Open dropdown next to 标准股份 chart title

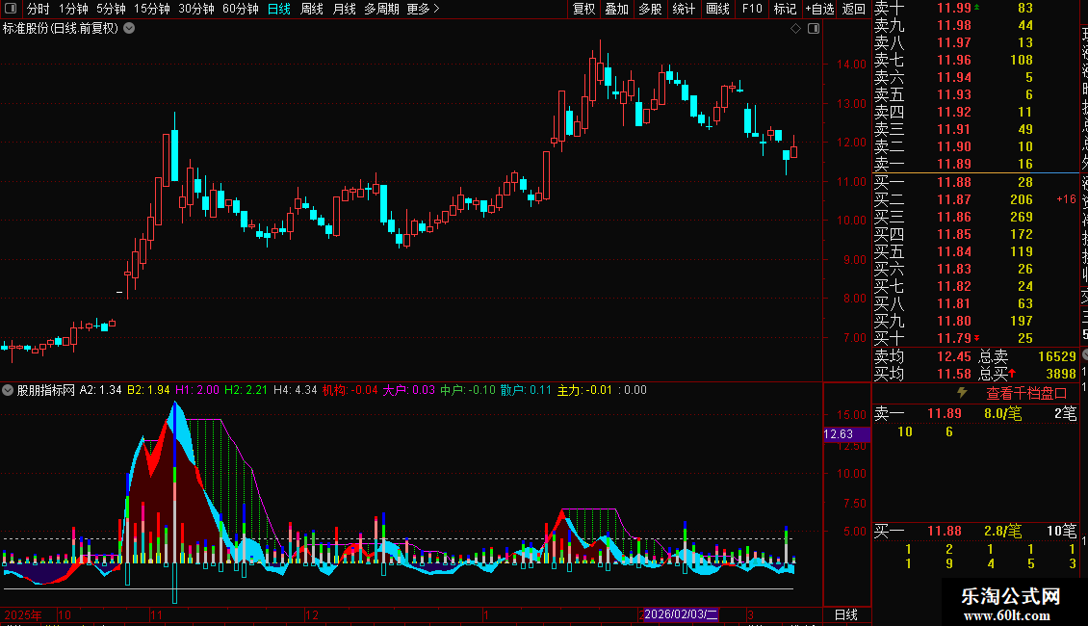click(x=129, y=29)
